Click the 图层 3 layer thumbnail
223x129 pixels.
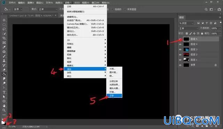[186, 50]
